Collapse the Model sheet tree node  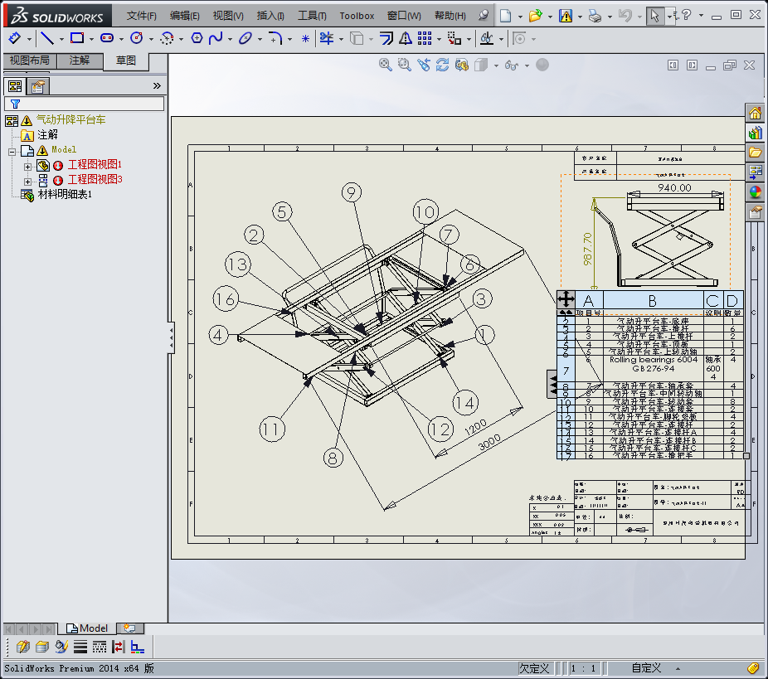[x=12, y=151]
